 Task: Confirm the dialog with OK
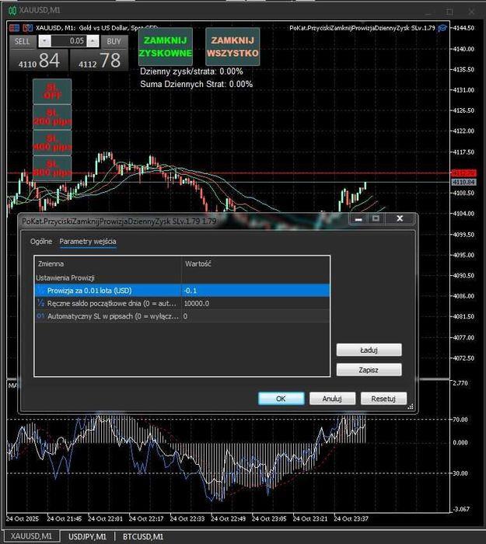pos(281,398)
